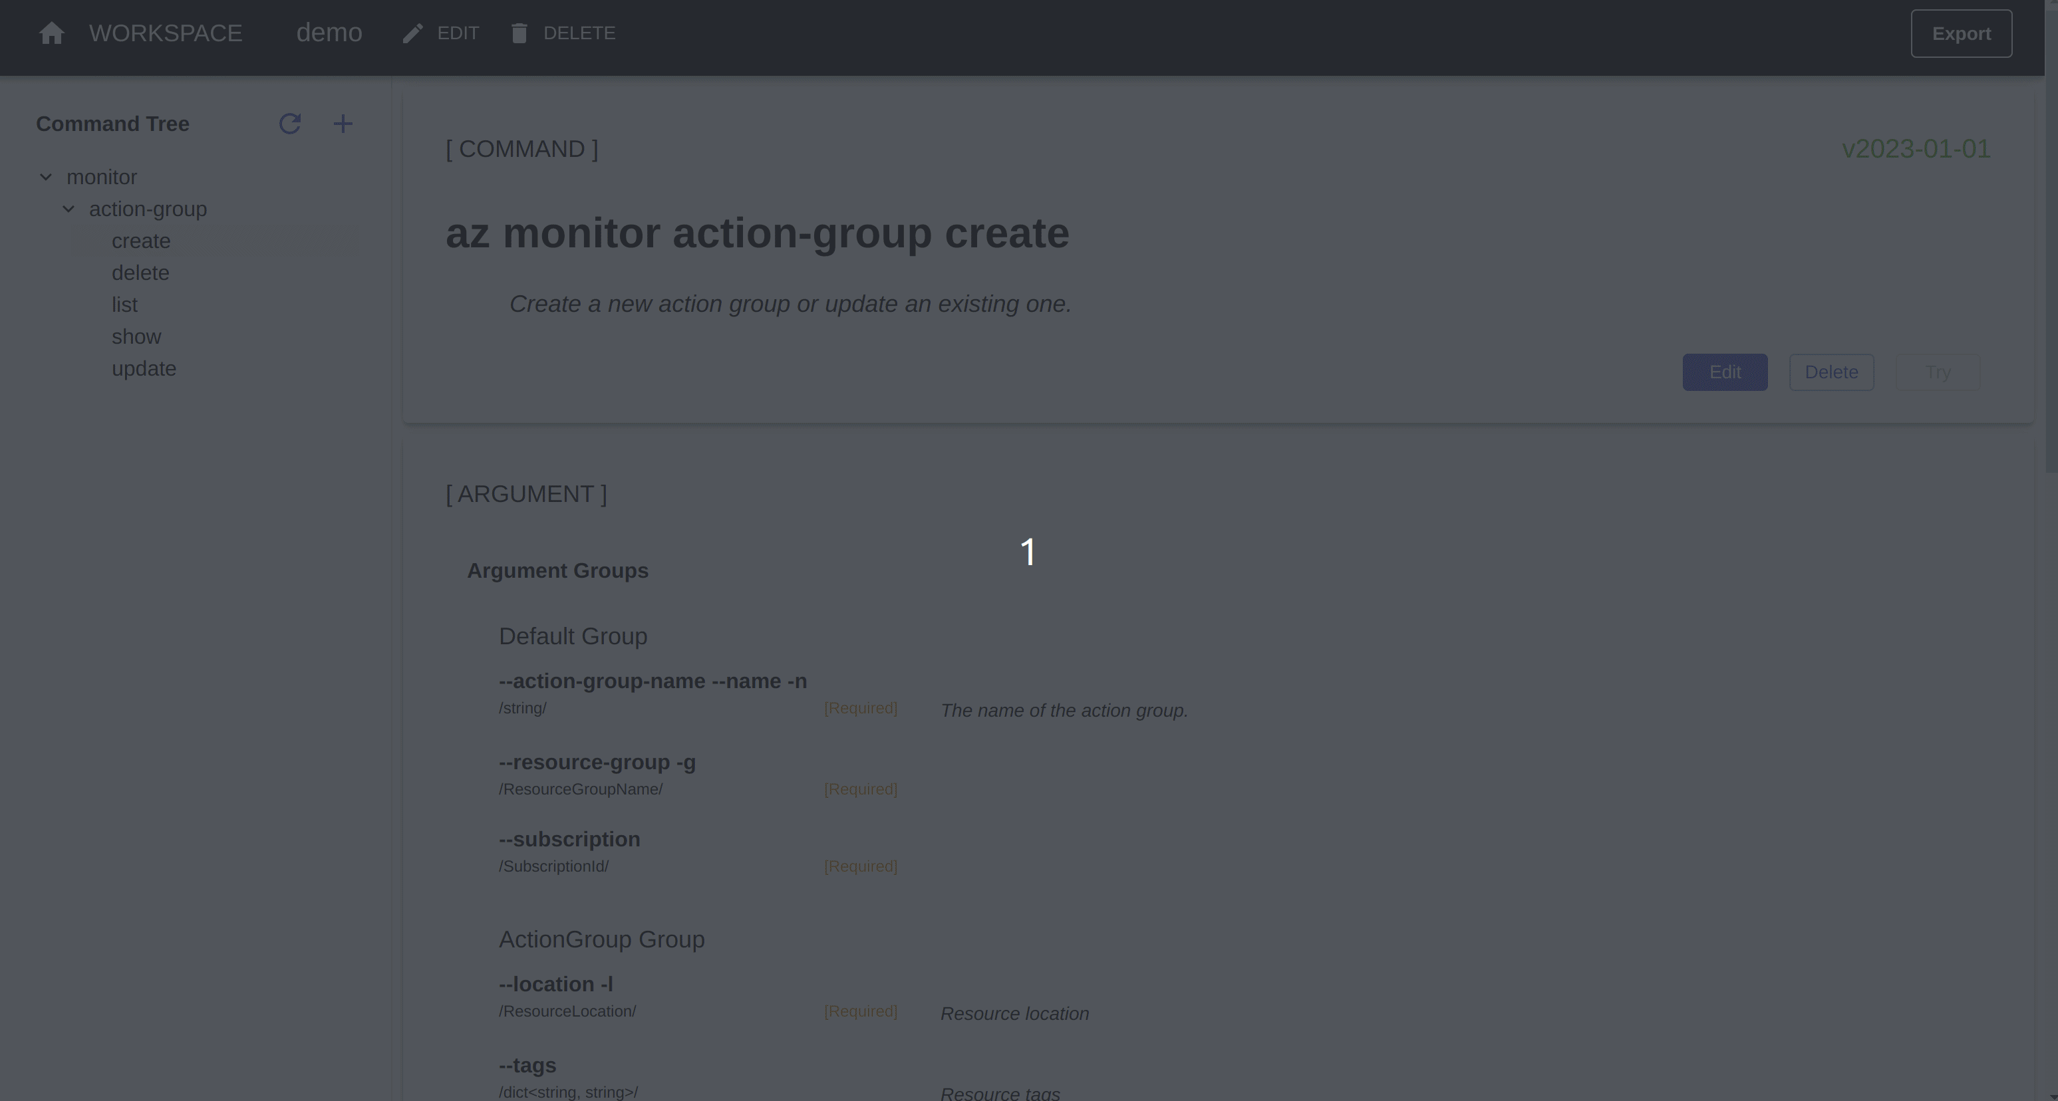Refresh the Command Tree
This screenshot has height=1101, width=2058.
290,124
